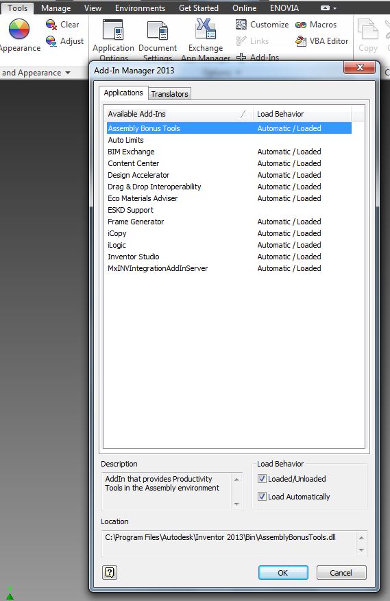This screenshot has height=601, width=390.
Task: Open the Environments ribbon tab
Action: (141, 8)
